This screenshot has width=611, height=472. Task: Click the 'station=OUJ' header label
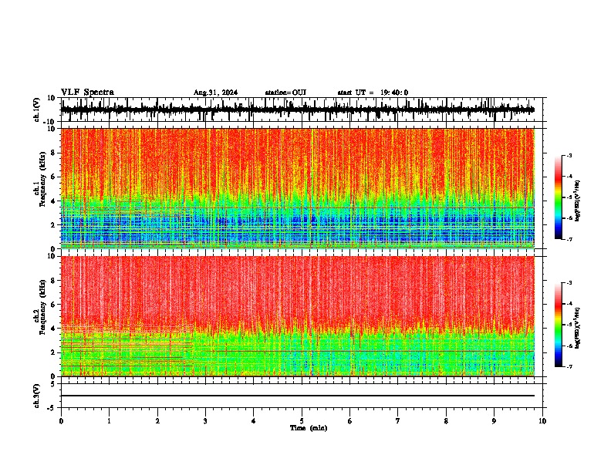pos(285,93)
